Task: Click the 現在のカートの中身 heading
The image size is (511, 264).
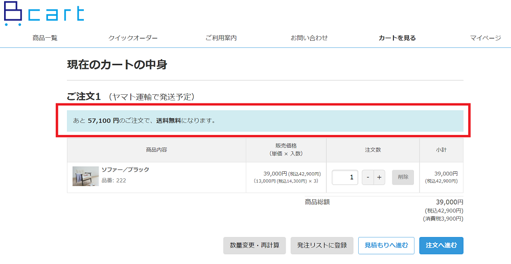Action: point(118,64)
